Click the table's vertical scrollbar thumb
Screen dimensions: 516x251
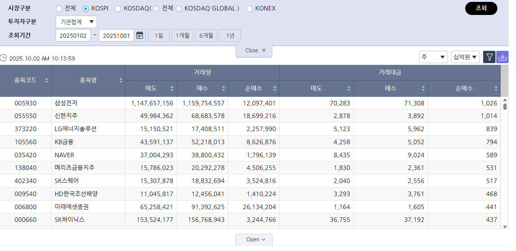[505, 106]
